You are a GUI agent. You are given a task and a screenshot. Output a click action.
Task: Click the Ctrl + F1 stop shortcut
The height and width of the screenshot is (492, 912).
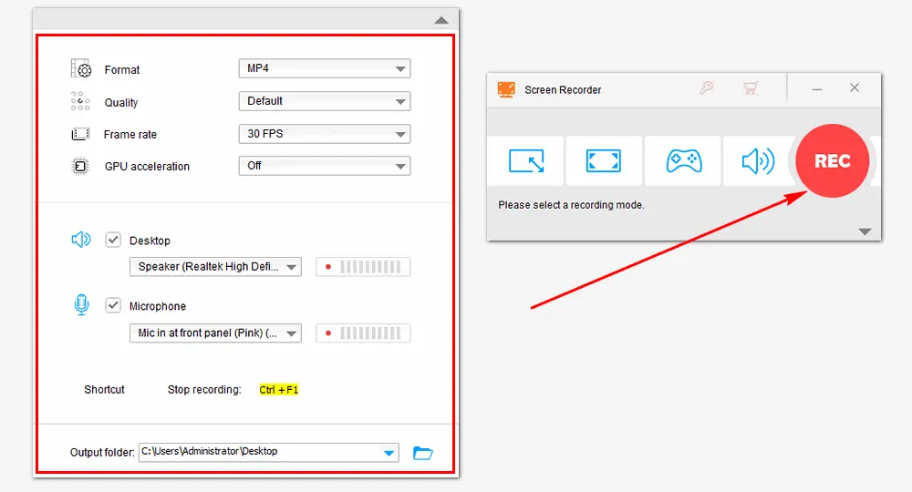point(278,390)
